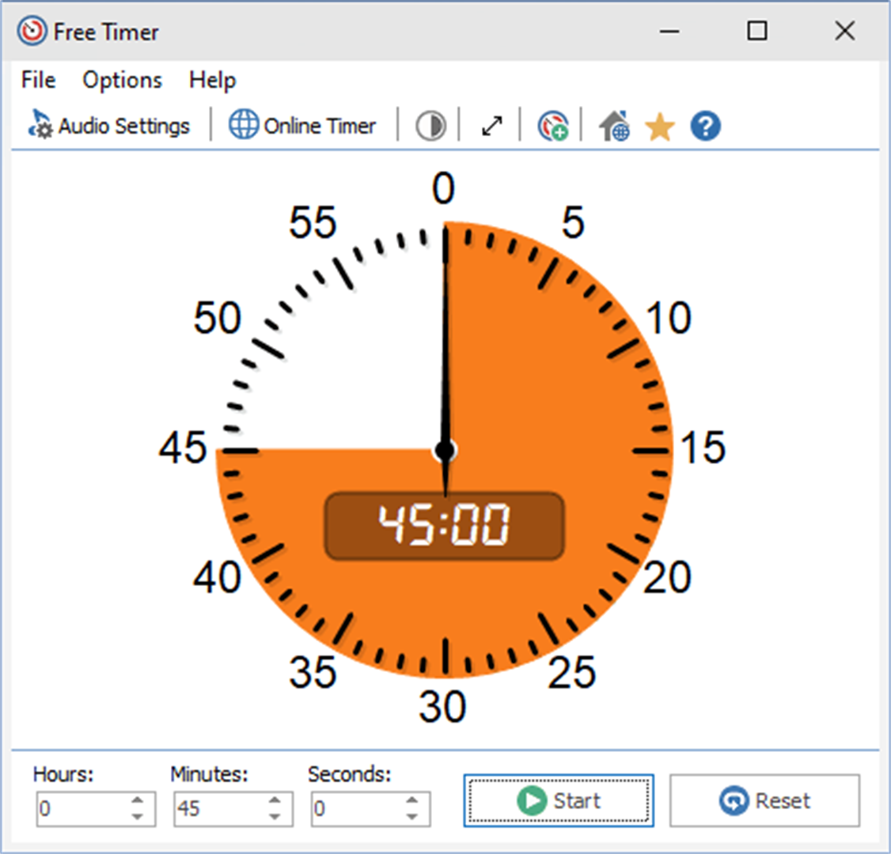Toggle the half-circle contrast theme icon
The height and width of the screenshot is (854, 891).
[430, 126]
